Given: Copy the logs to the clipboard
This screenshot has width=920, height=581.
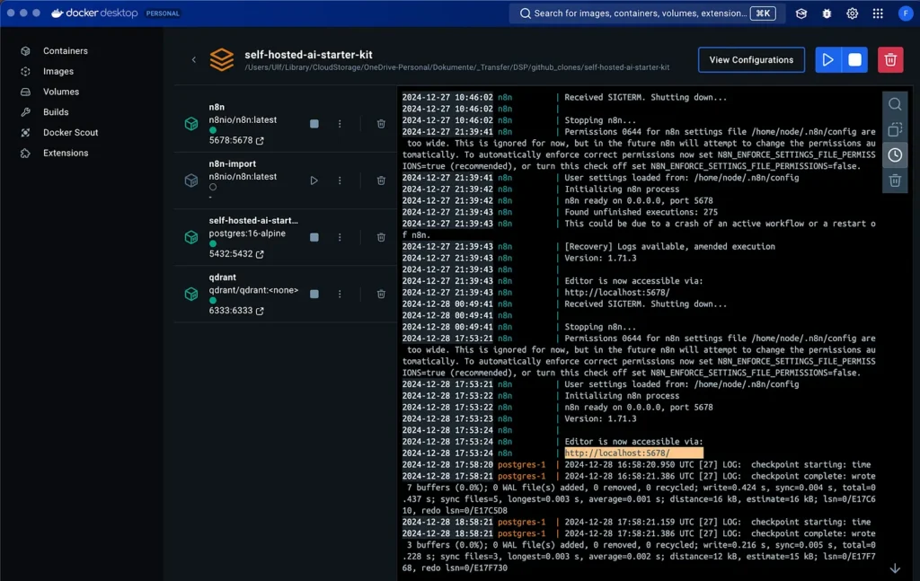Looking at the screenshot, I should tap(895, 129).
